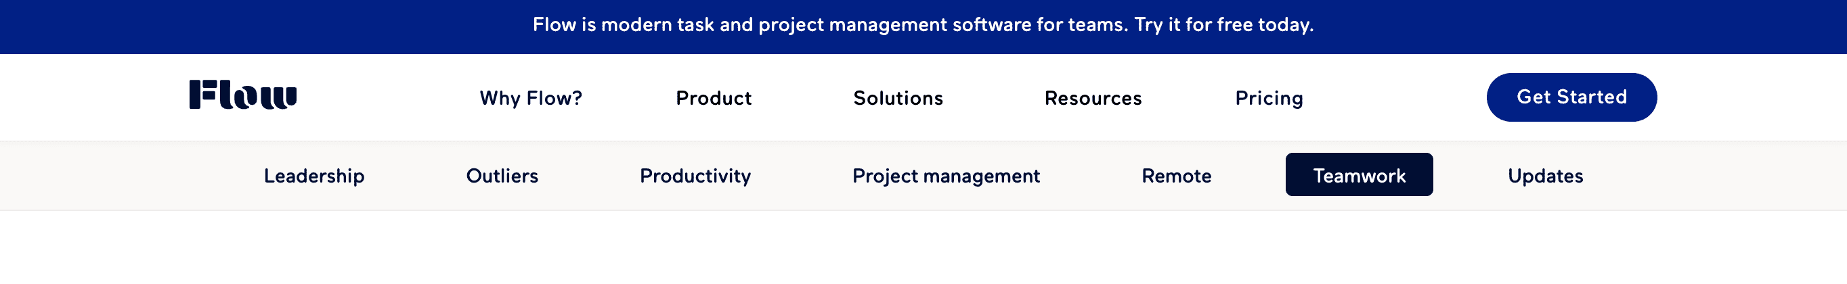Open the Updates category
This screenshot has height=284, width=1847.
tap(1545, 175)
